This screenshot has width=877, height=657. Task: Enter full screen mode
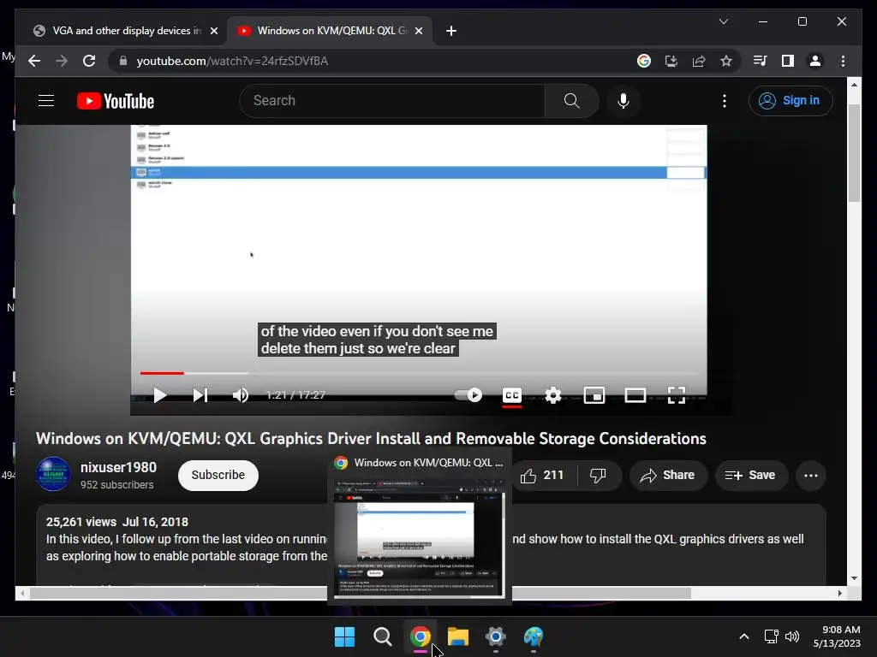[677, 395]
